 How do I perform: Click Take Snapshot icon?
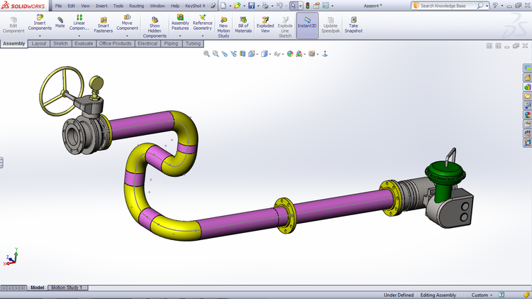click(x=353, y=25)
